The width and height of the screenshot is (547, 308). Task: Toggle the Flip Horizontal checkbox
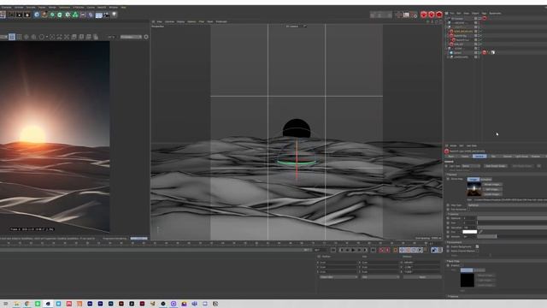click(x=468, y=210)
